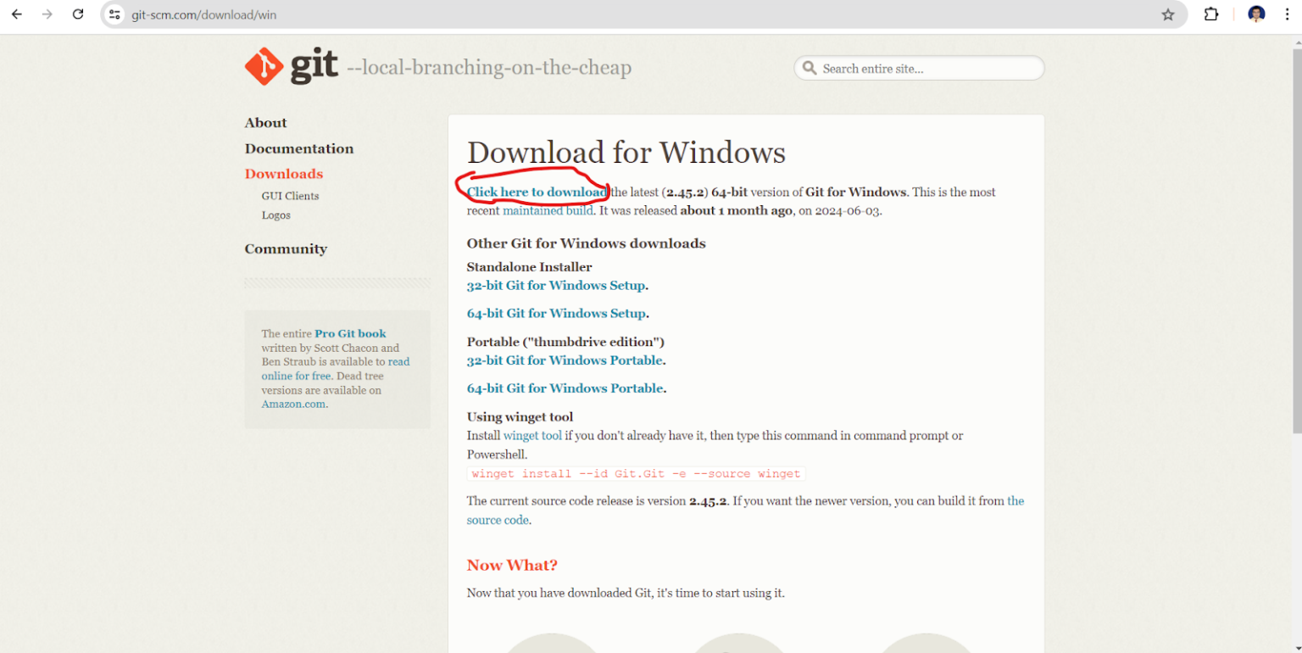Open the About section
This screenshot has width=1302, height=653.
pyautogui.click(x=265, y=123)
